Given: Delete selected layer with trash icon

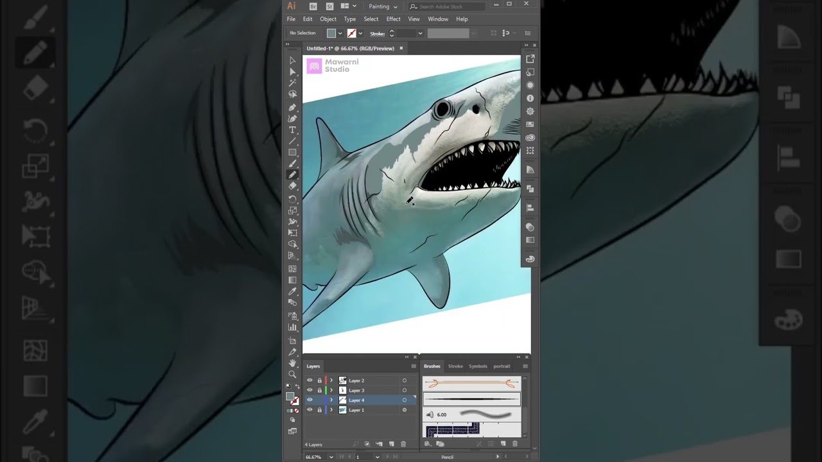Looking at the screenshot, I should 403,444.
